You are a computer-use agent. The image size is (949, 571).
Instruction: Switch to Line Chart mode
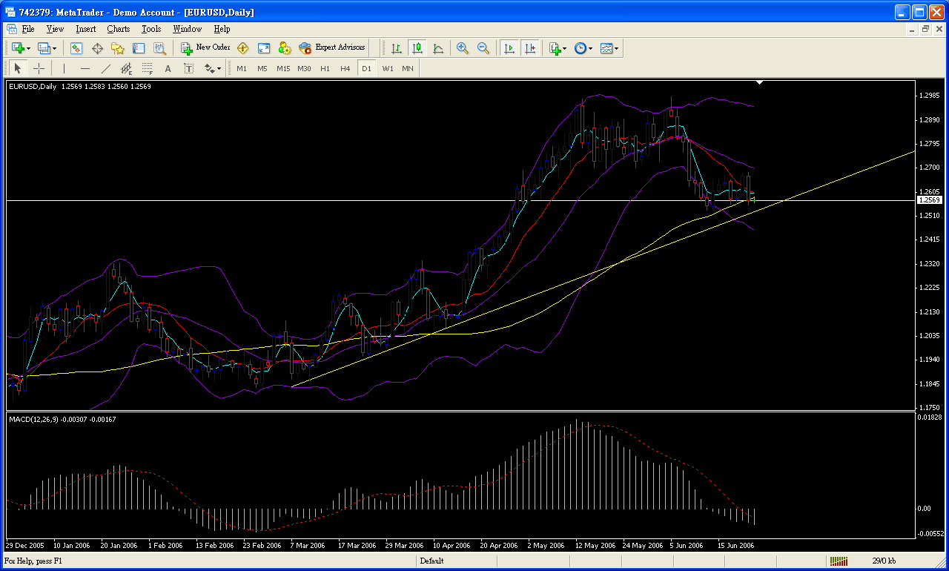click(438, 48)
